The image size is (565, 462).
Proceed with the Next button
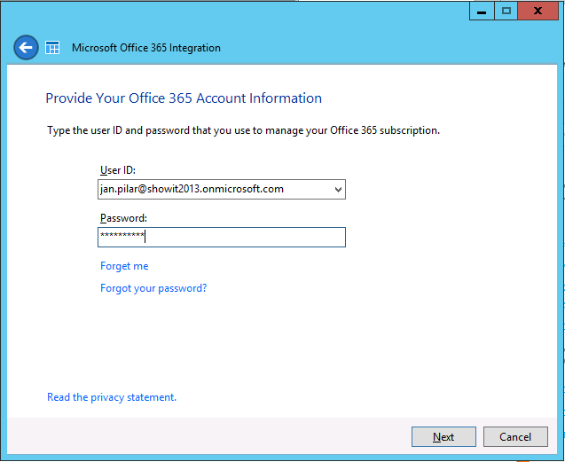click(x=443, y=437)
